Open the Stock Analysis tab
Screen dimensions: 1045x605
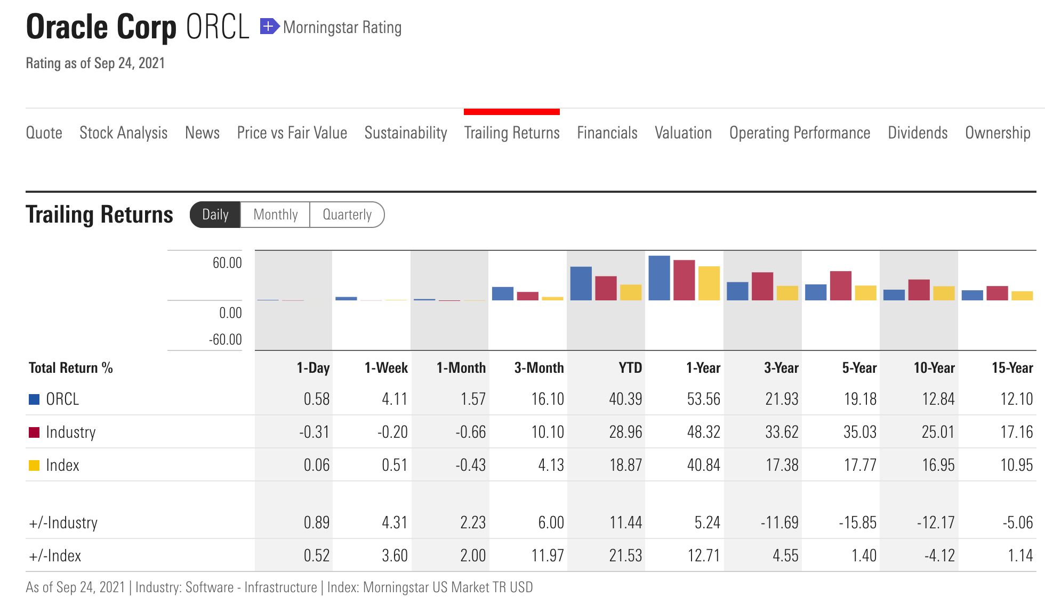pyautogui.click(x=124, y=133)
